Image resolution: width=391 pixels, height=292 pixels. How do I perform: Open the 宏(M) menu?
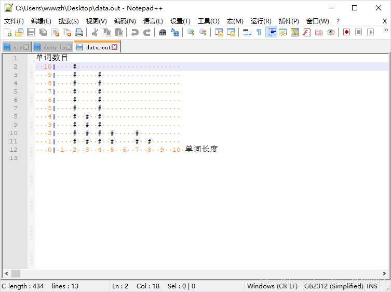235,21
